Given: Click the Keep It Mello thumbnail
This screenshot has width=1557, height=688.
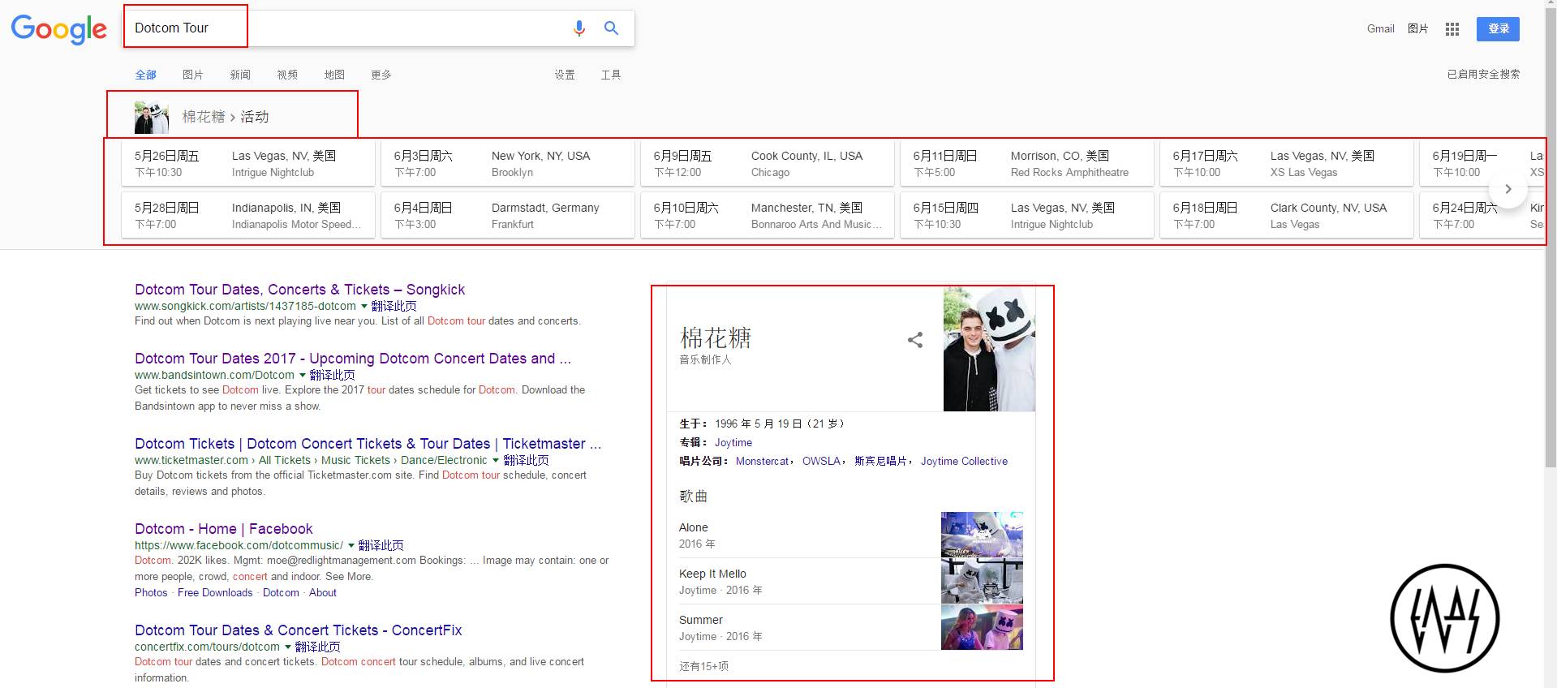Looking at the screenshot, I should point(982,581).
